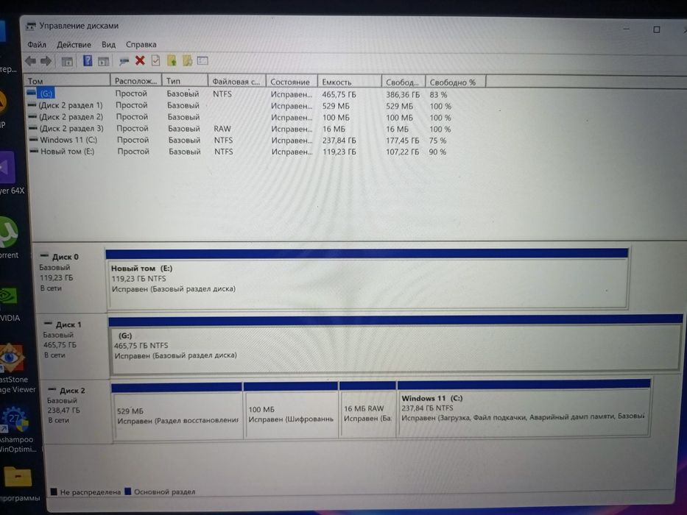Sort by the Свобод... column header
687x515 pixels.
(x=403, y=82)
